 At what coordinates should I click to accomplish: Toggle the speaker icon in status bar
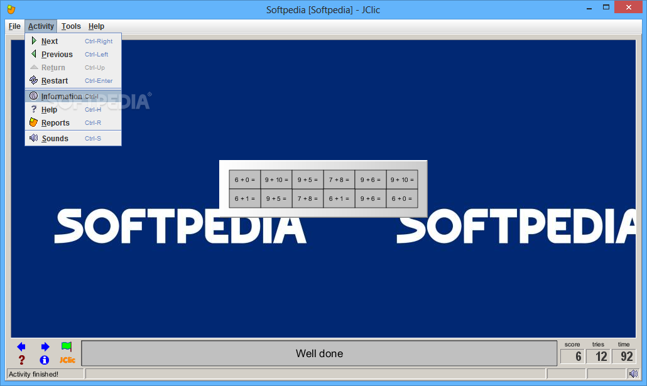pyautogui.click(x=633, y=374)
